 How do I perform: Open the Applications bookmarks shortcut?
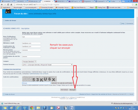(x=6, y=7)
